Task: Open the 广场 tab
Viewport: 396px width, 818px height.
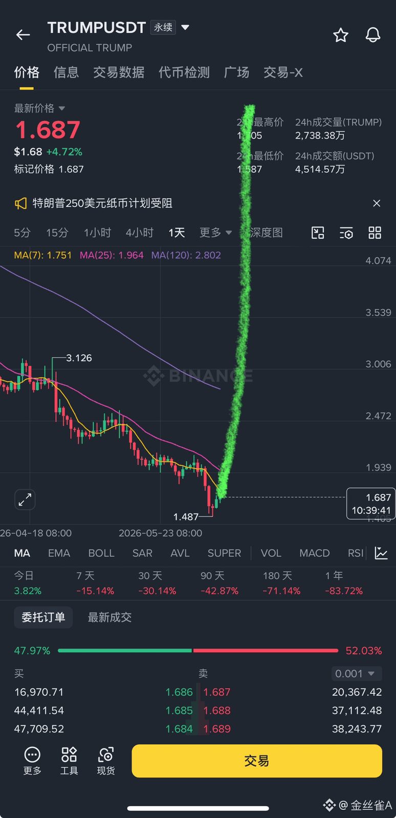Action: pos(236,73)
